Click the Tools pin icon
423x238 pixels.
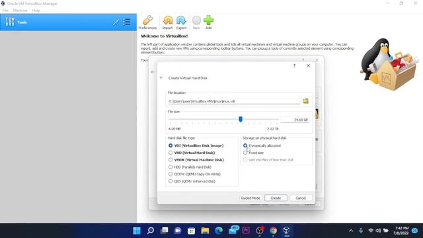pyautogui.click(x=116, y=22)
